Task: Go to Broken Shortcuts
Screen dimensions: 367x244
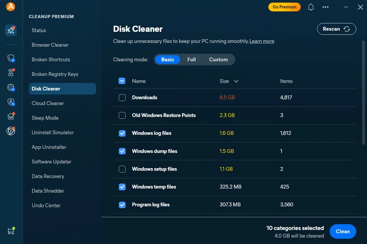Action: click(51, 60)
